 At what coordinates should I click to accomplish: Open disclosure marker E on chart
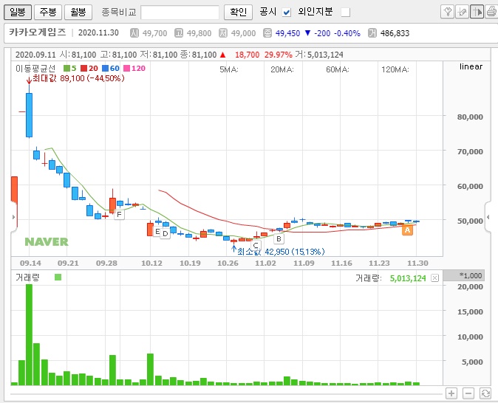pos(157,231)
